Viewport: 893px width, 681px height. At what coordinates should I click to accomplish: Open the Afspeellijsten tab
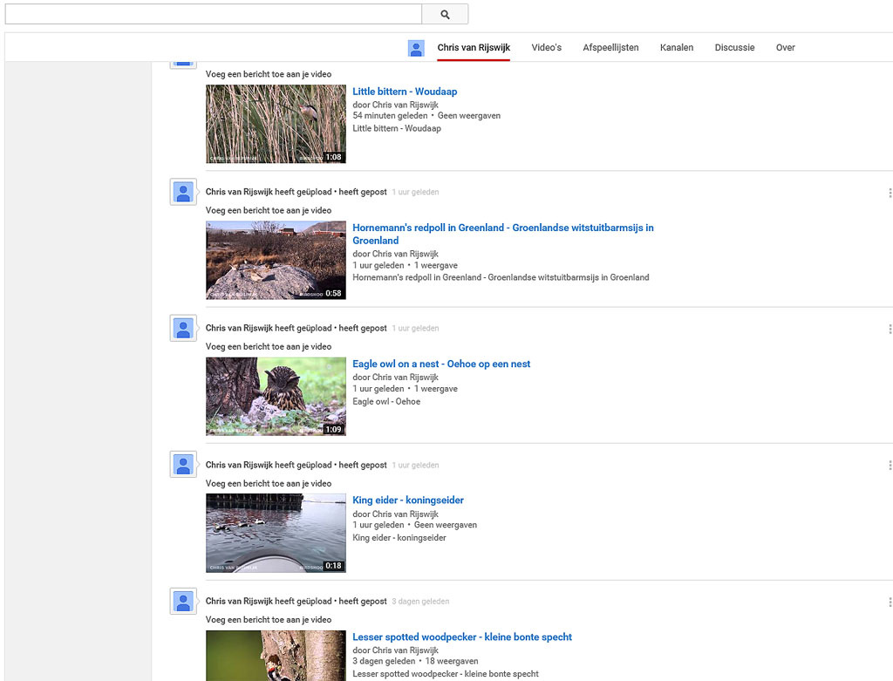point(610,48)
